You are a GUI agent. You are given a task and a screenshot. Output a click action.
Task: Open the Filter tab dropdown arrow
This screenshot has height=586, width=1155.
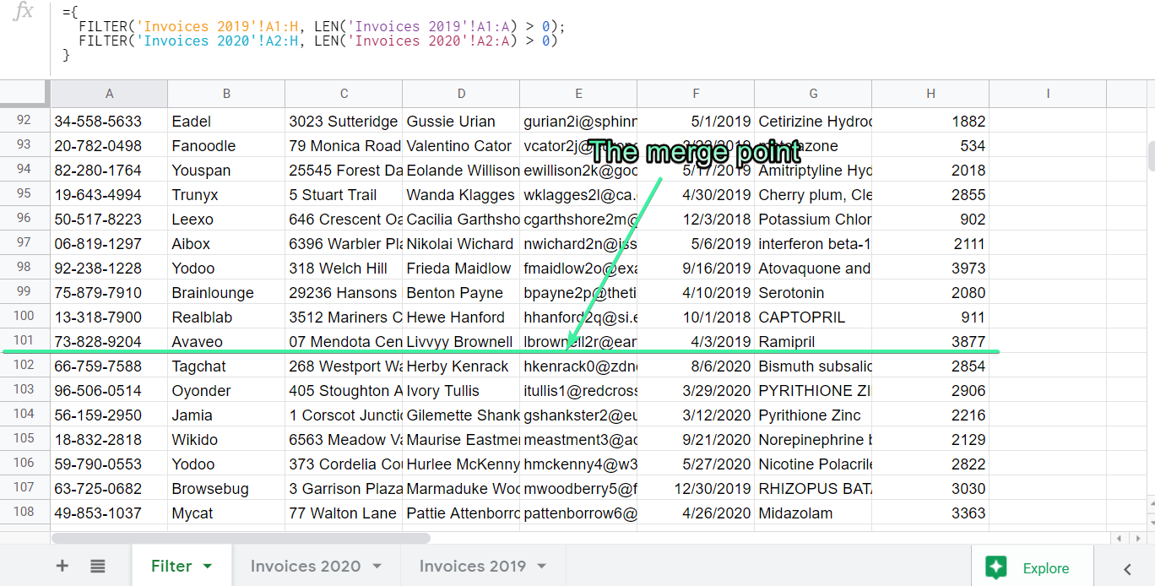point(208,567)
